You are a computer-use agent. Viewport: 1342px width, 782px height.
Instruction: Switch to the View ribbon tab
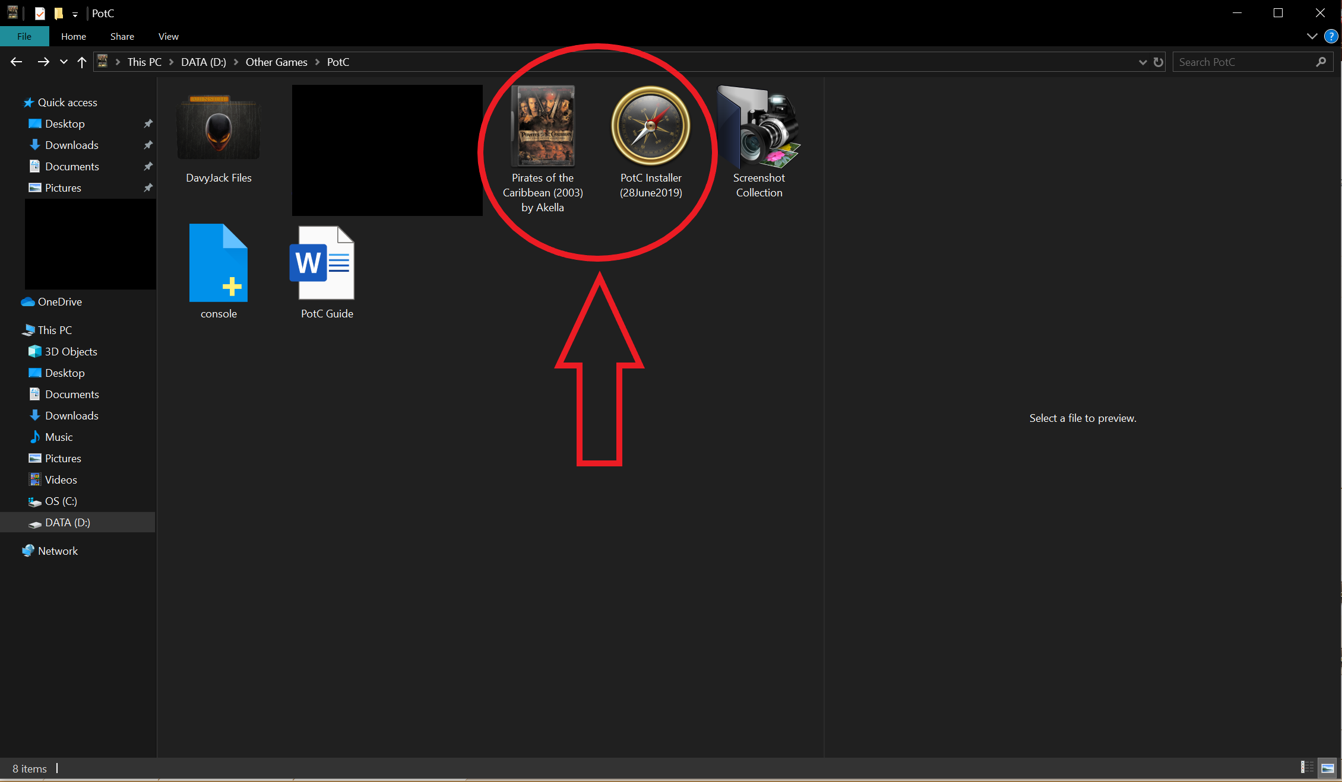(169, 36)
